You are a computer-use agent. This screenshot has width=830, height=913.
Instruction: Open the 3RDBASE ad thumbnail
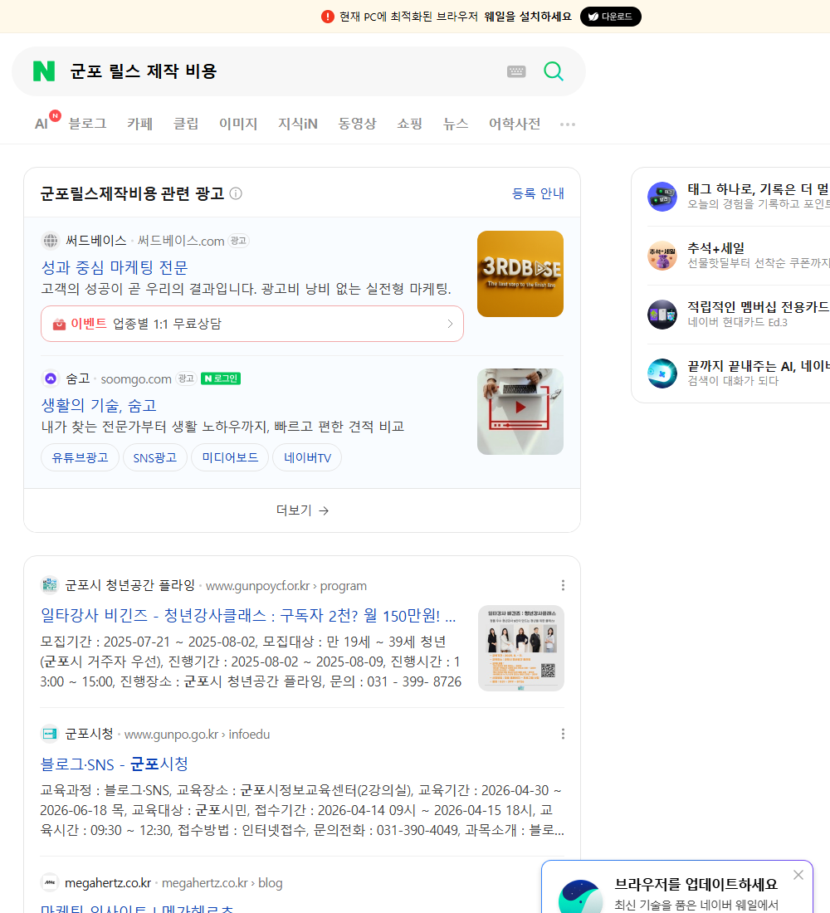click(x=520, y=274)
